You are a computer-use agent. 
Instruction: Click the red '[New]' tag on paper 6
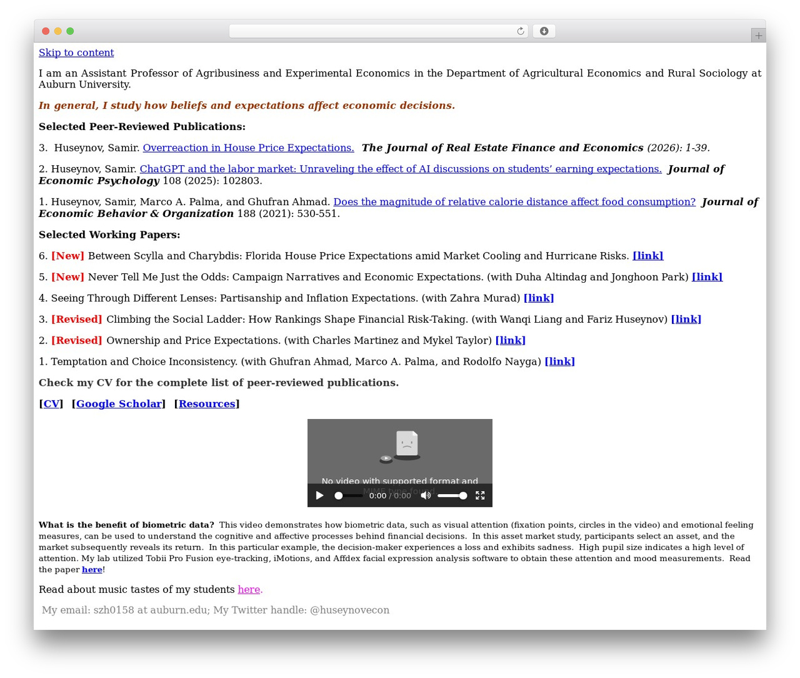coord(67,256)
